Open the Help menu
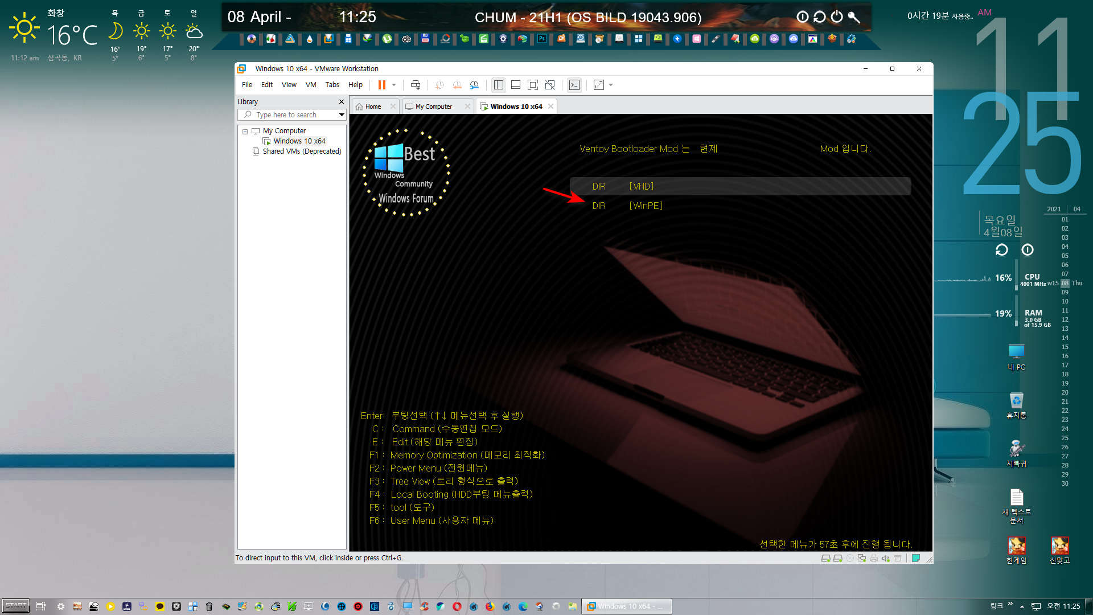Image resolution: width=1093 pixels, height=615 pixels. pyautogui.click(x=355, y=85)
